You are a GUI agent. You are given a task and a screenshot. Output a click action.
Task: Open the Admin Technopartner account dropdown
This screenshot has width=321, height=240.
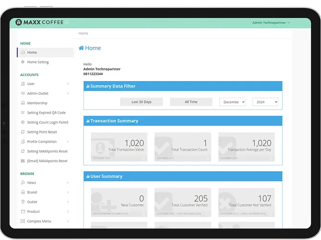271,22
